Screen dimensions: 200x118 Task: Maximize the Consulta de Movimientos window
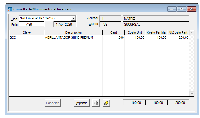[x=181, y=9]
